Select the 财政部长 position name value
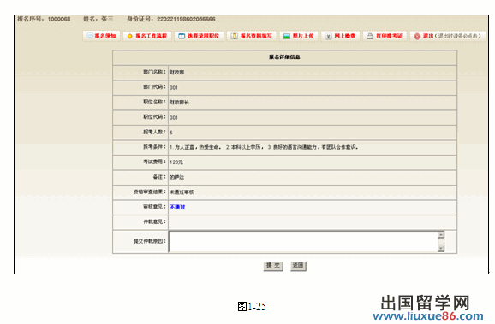The height and width of the screenshot is (324, 495). pyautogui.click(x=179, y=102)
